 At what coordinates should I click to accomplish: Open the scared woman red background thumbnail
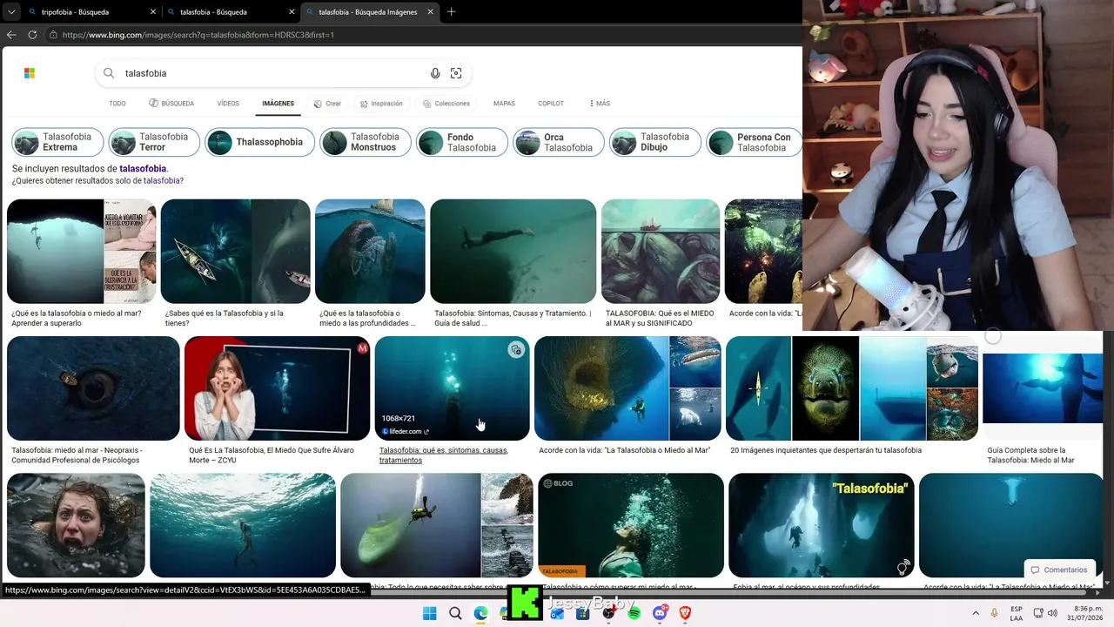point(277,388)
